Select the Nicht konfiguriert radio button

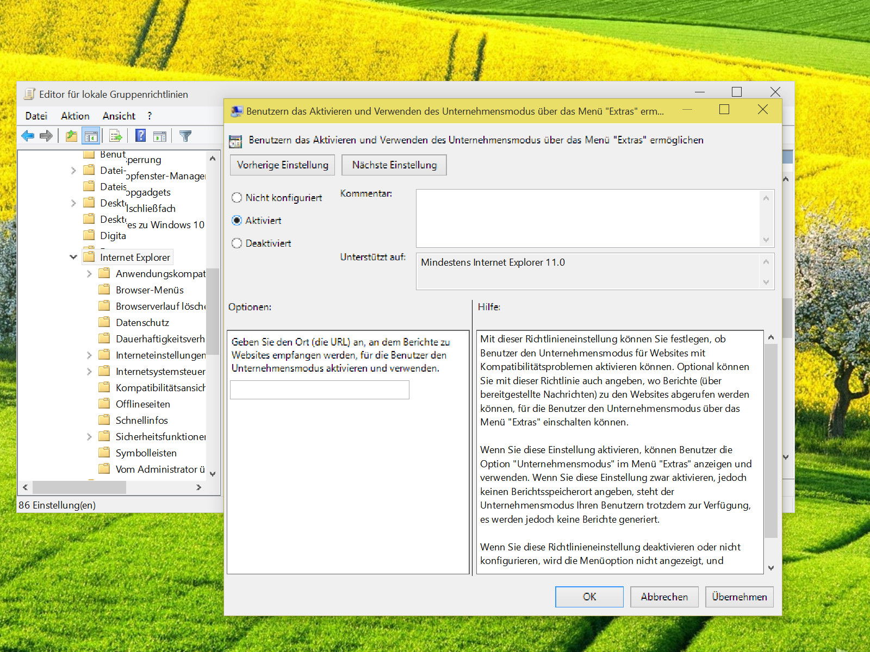[x=237, y=198]
